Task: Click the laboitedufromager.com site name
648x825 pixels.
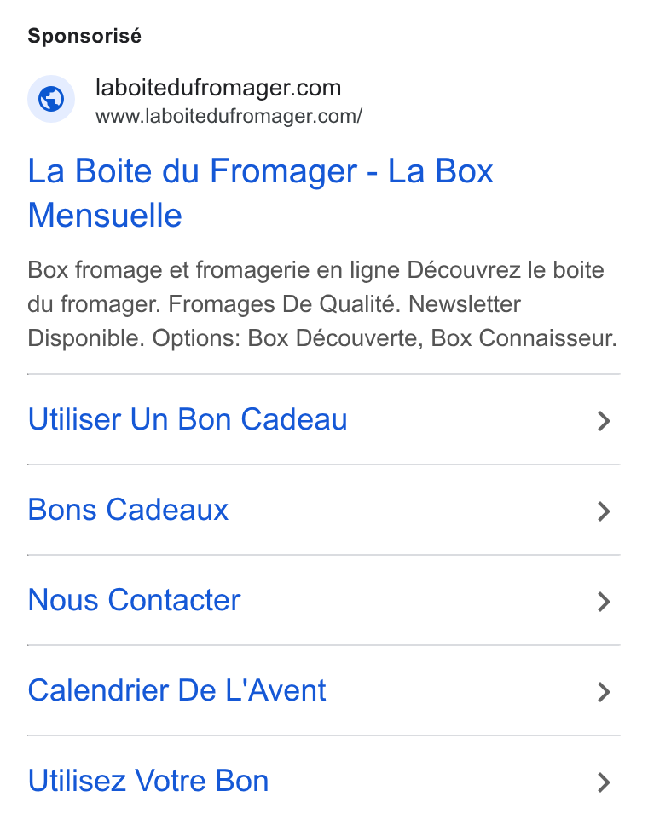Action: (218, 87)
